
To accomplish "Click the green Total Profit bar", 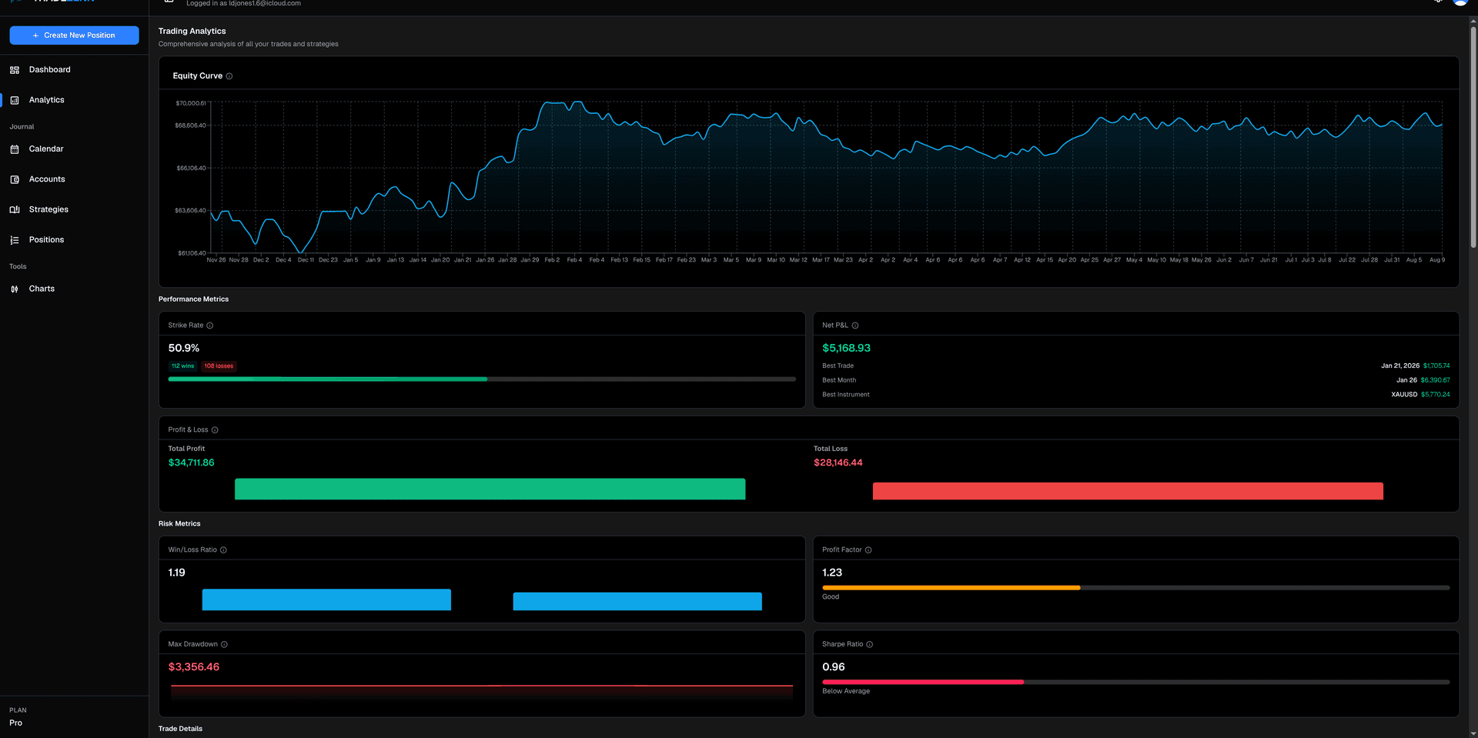I will 490,489.
